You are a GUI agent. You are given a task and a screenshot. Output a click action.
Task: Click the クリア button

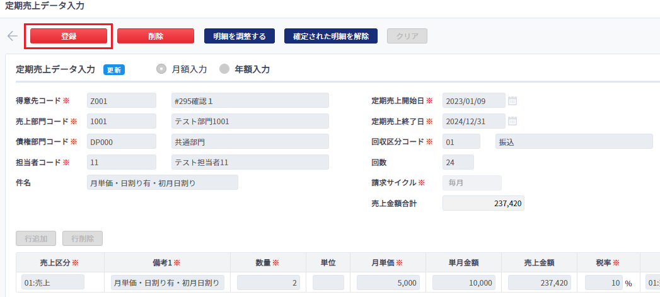click(x=407, y=36)
